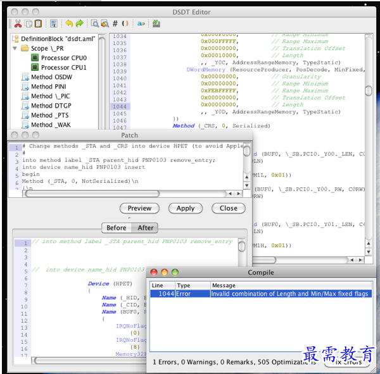Select Processor CPU0 in the tree
This screenshot has height=374, width=380.
point(64,58)
